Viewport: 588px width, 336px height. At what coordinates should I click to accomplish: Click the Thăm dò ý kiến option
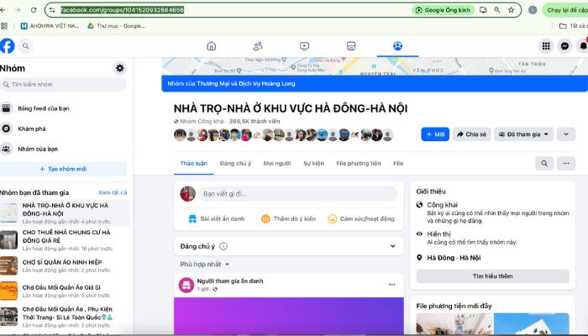[x=288, y=219]
